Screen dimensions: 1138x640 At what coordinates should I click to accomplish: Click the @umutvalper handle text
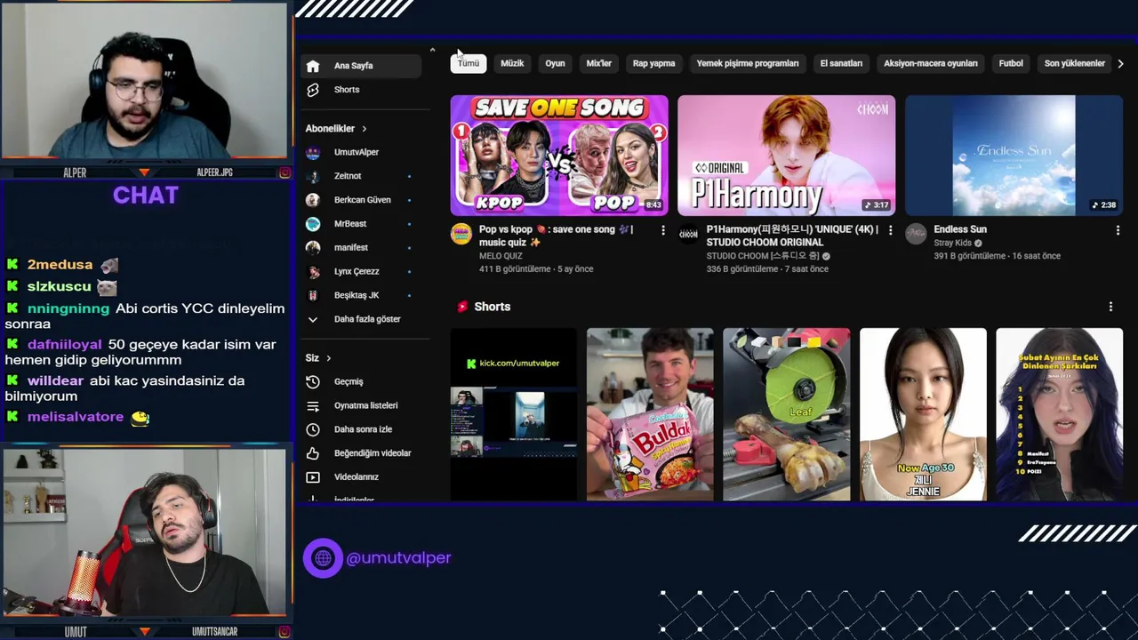coord(398,558)
